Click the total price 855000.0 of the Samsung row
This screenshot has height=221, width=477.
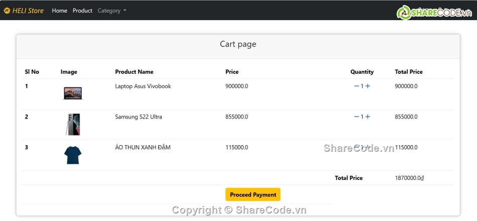tap(406, 117)
